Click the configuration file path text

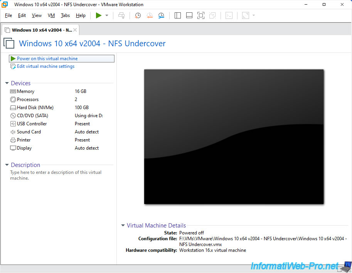(263, 241)
